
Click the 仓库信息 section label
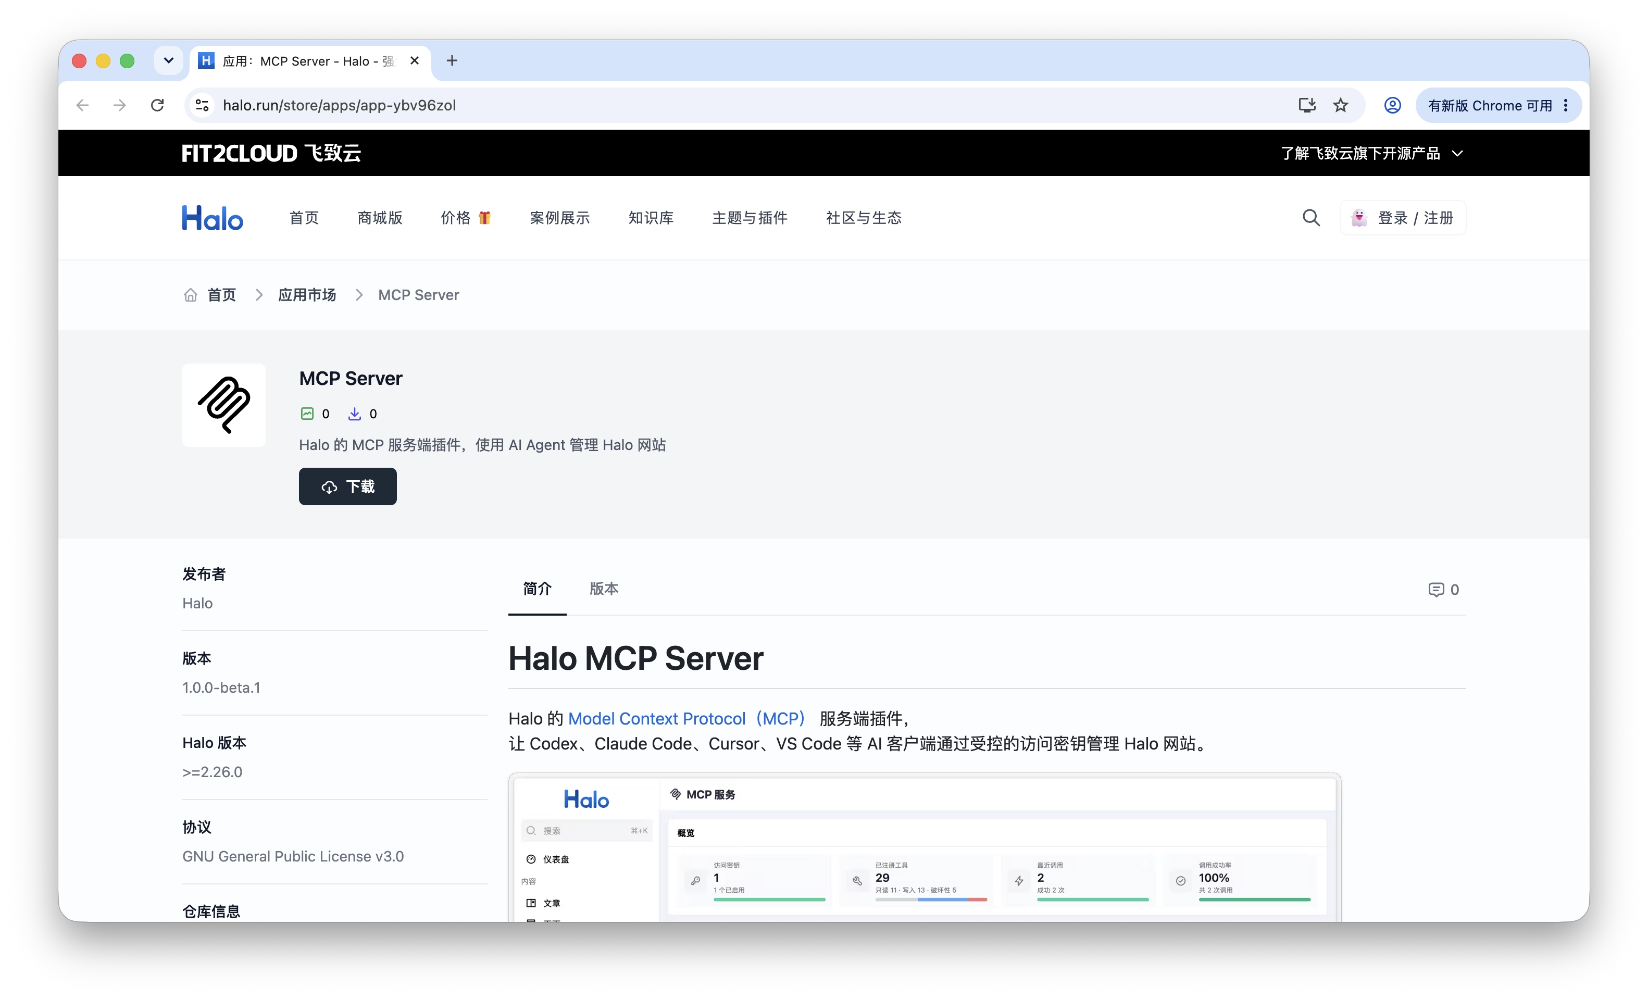(211, 911)
